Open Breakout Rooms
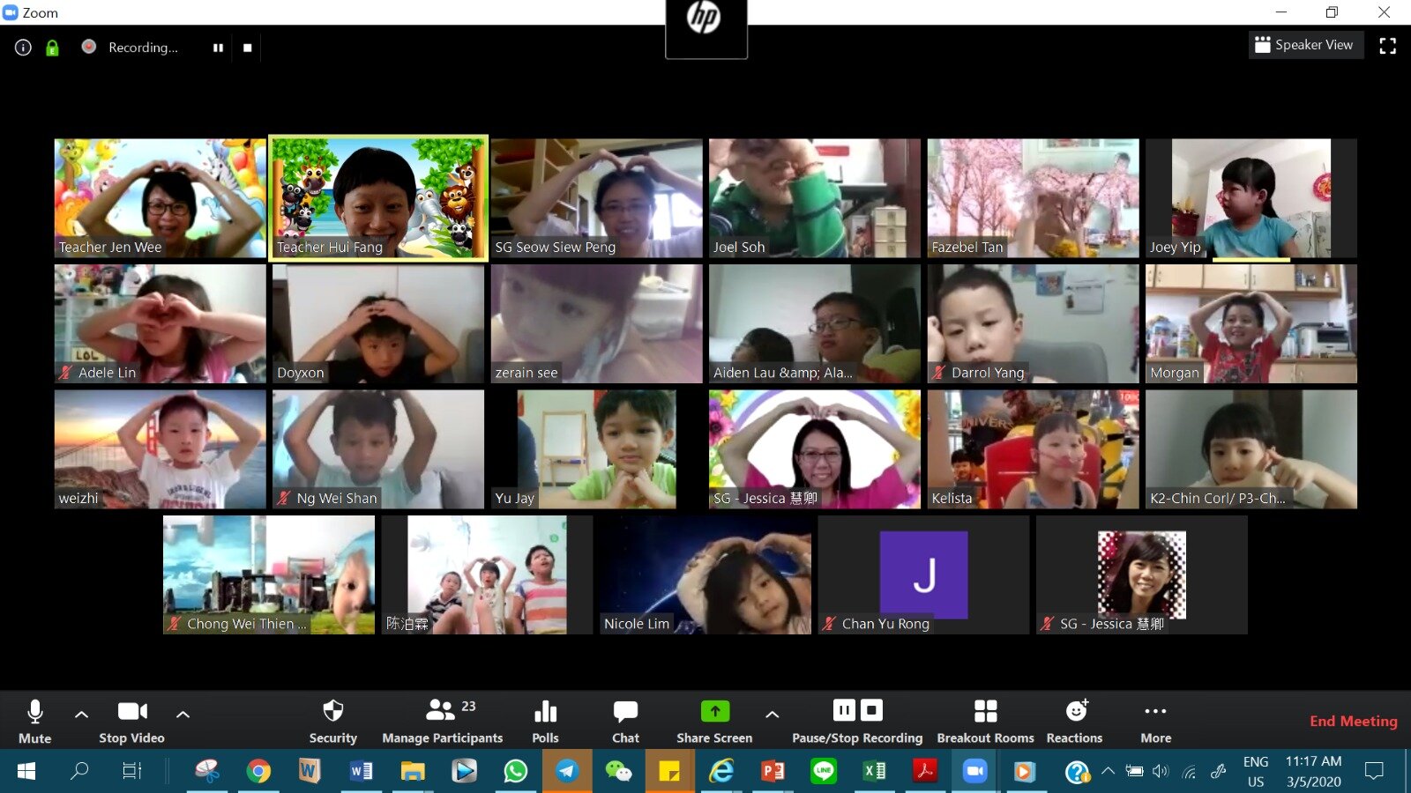This screenshot has height=793, width=1411. pos(985,722)
